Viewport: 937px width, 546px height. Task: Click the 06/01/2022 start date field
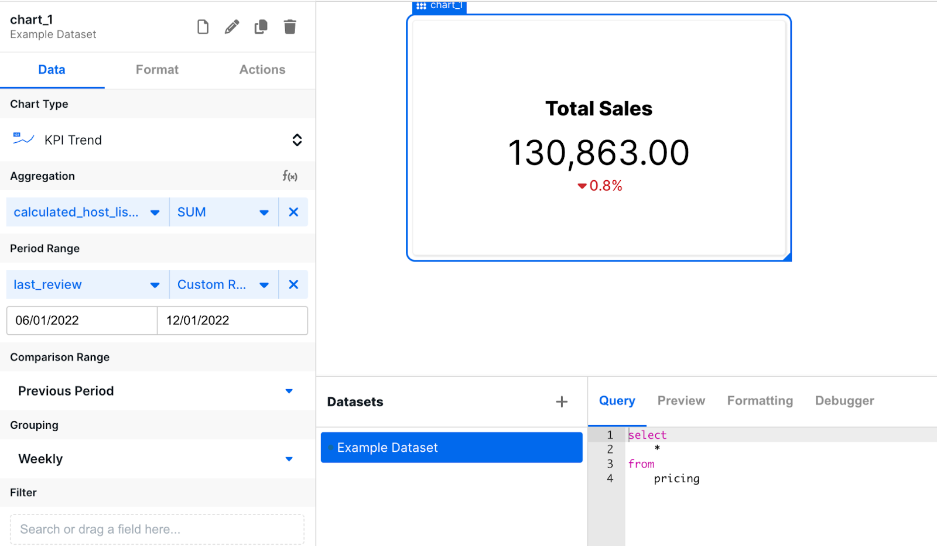point(81,320)
